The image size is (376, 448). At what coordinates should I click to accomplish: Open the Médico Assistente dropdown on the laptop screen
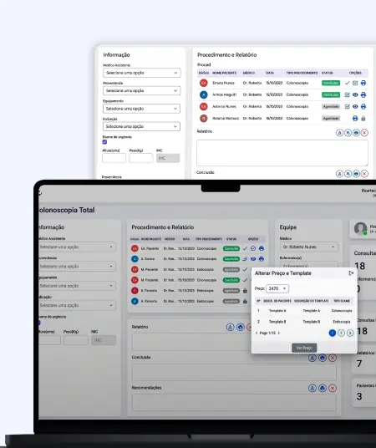(x=77, y=247)
